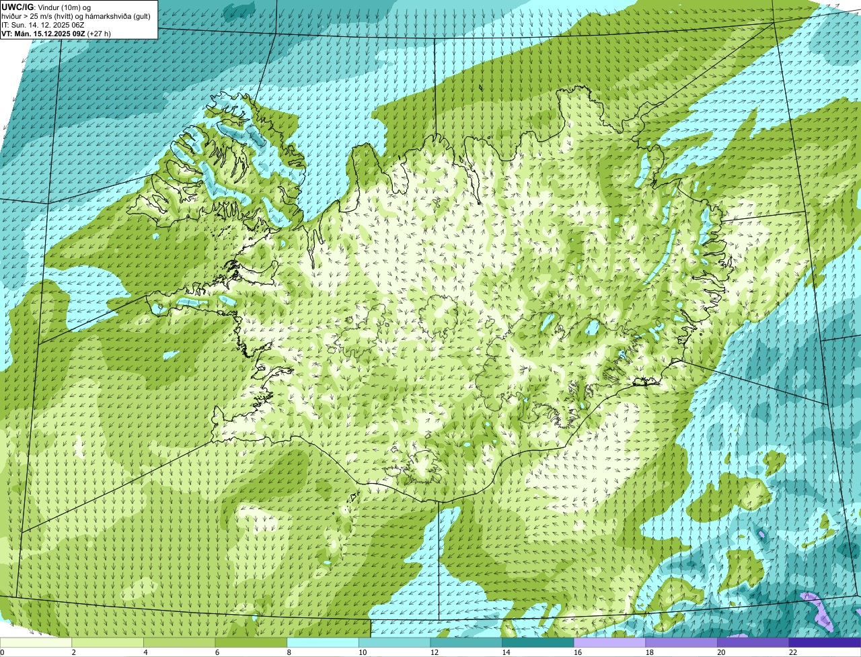This screenshot has width=861, height=657.
Task: Click the teal legend swatch between 12 and 14
Action: 466,642
